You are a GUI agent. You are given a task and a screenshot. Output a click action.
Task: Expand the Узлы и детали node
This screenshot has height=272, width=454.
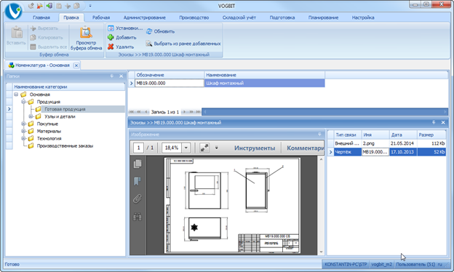[31, 116]
